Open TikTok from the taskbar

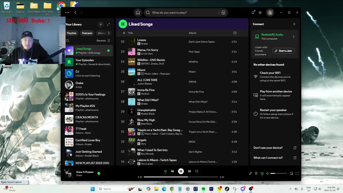pos(227,189)
